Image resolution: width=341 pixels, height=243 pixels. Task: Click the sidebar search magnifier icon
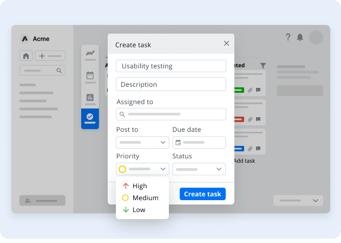point(59,71)
